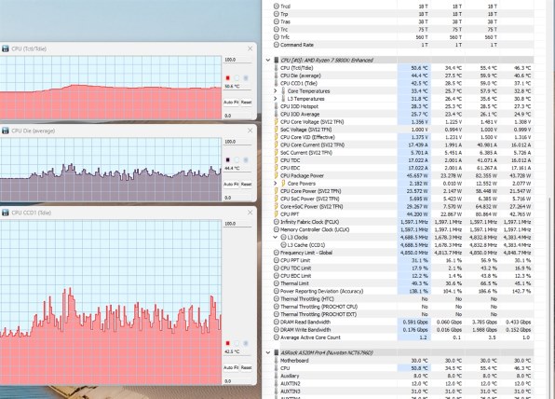Click the thermometer icon of CPU IOD Hotspot row
Viewport: 555px width, 399px height.
[x=277, y=106]
